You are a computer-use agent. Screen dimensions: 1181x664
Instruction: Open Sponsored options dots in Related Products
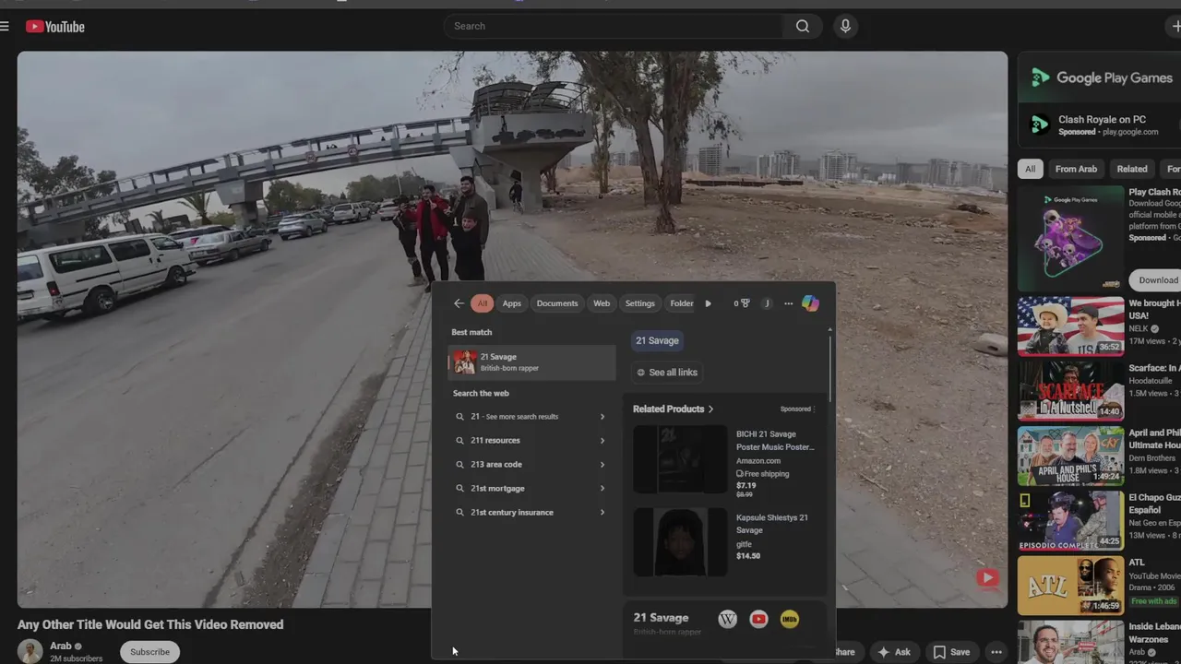(x=813, y=409)
